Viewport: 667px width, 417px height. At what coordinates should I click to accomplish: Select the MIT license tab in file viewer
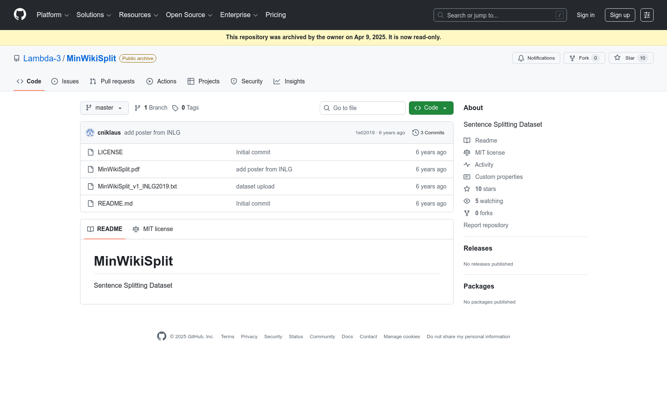tap(153, 229)
